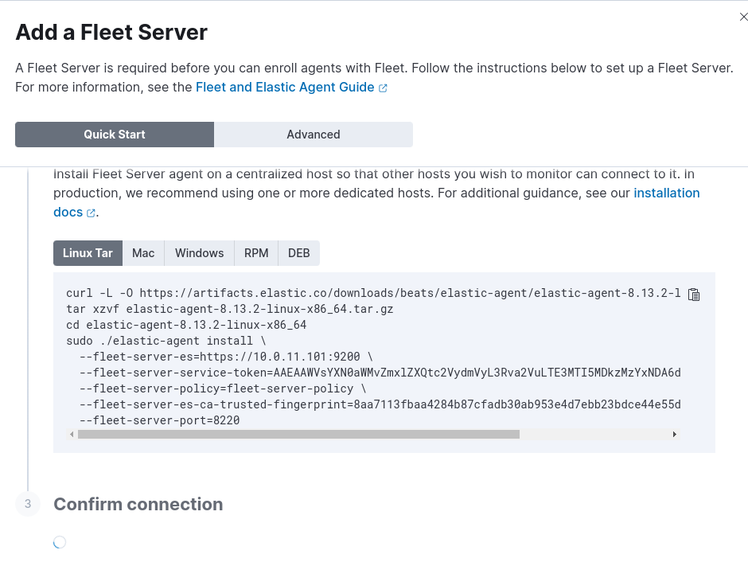
Task: Select the Mac platform option
Action: [143, 253]
